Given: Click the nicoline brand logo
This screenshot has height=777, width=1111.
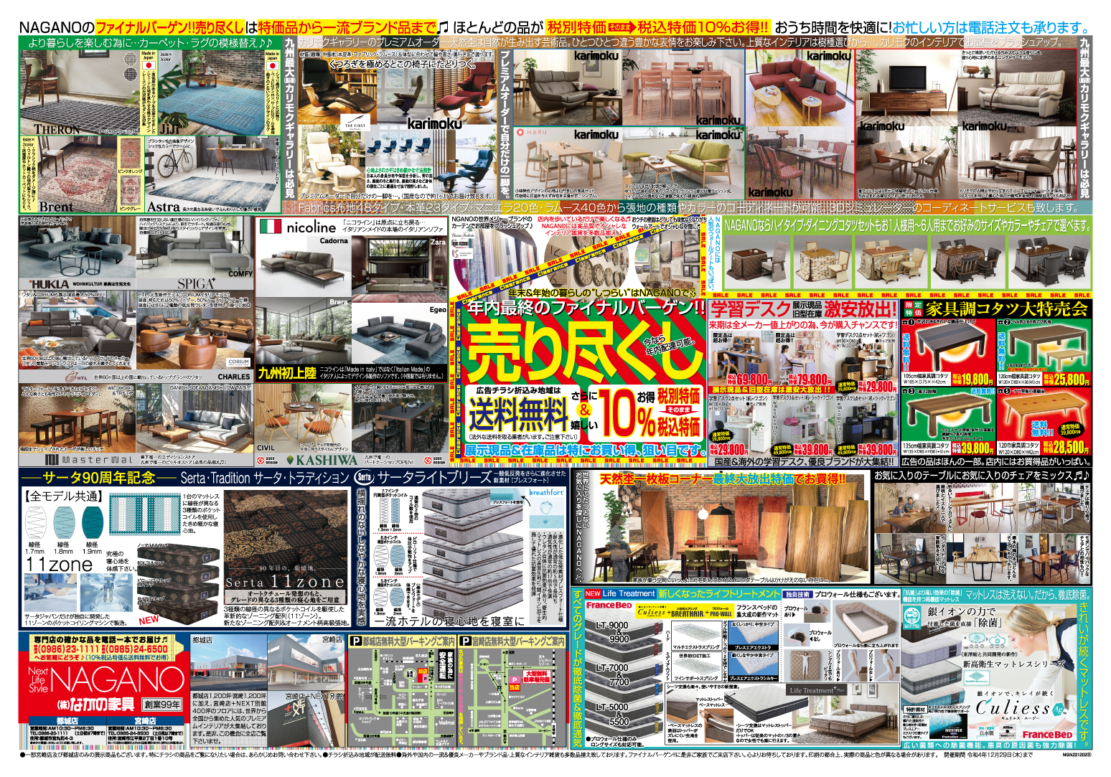Looking at the screenshot, I should click(x=311, y=227).
